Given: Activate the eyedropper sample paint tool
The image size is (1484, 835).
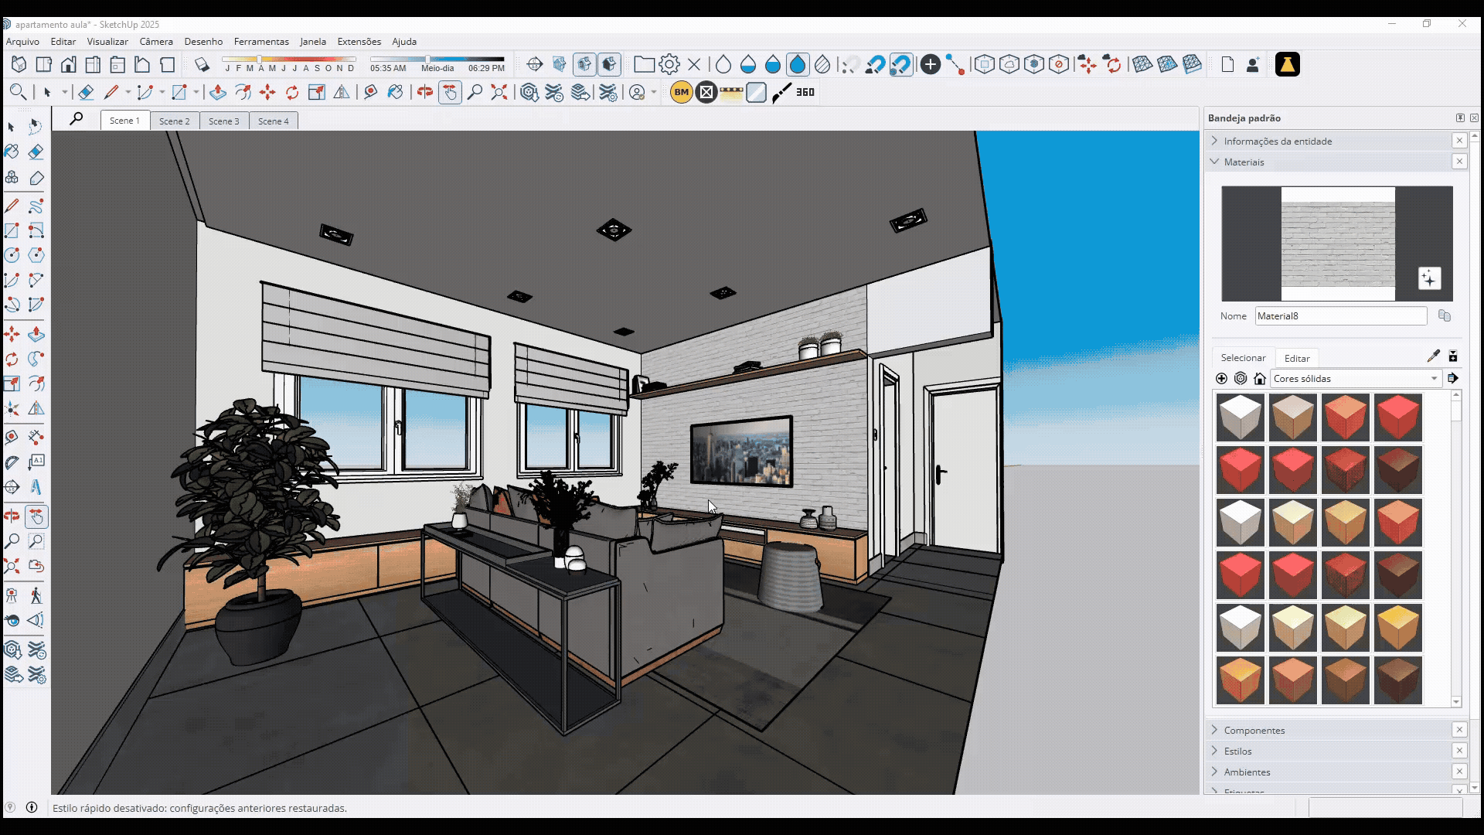Looking at the screenshot, I should tap(1433, 356).
